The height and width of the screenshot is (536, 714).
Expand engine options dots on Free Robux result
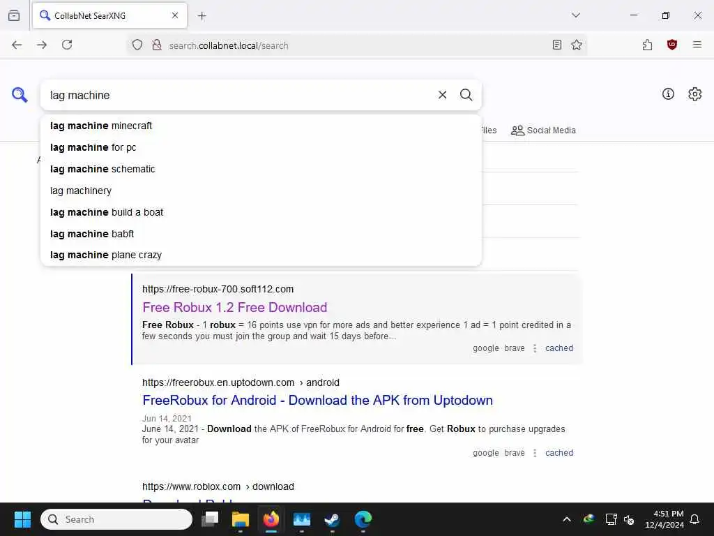click(x=535, y=348)
